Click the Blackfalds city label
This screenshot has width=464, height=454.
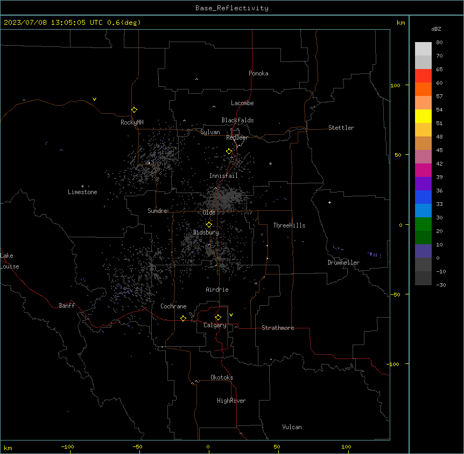tap(237, 120)
